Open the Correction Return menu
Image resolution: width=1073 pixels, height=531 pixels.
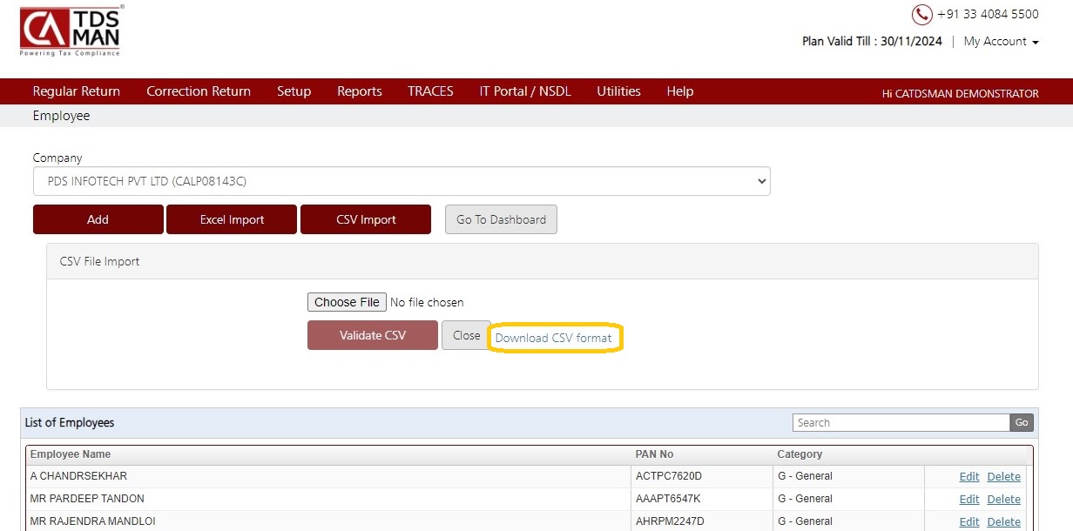199,91
